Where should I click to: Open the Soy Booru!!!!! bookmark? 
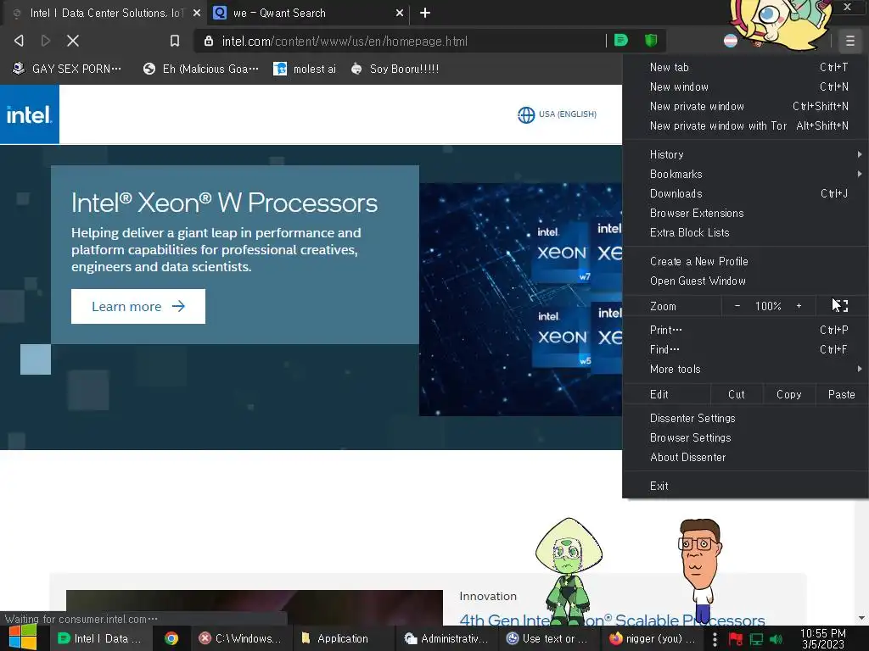coord(395,69)
